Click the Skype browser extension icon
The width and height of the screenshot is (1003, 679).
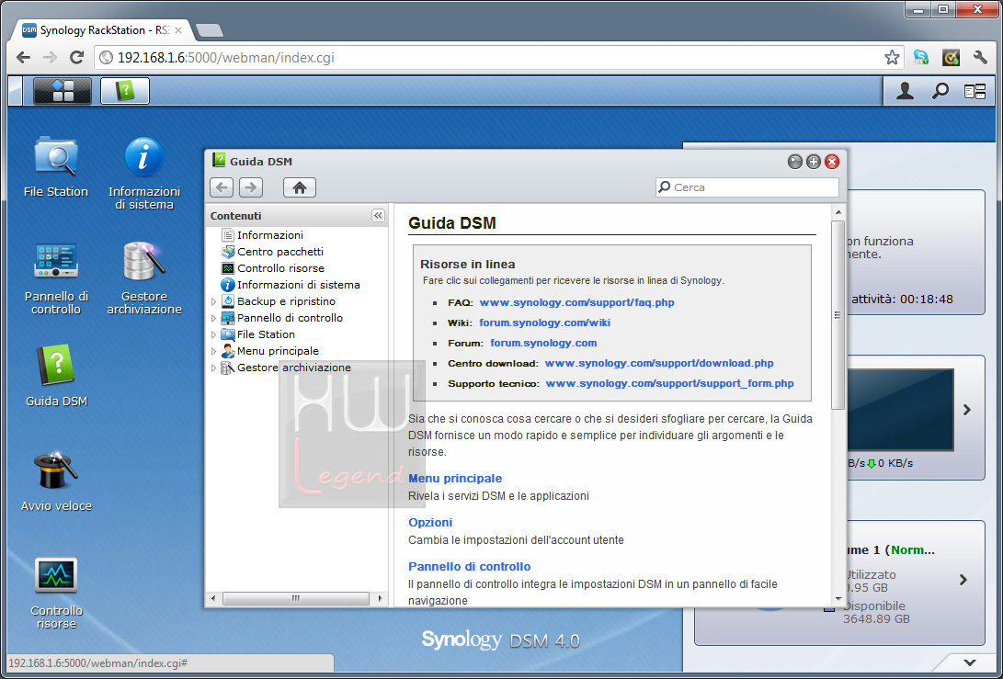click(921, 58)
